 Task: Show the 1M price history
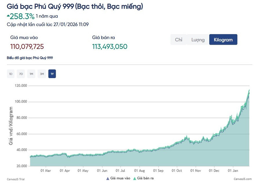(x=31, y=74)
